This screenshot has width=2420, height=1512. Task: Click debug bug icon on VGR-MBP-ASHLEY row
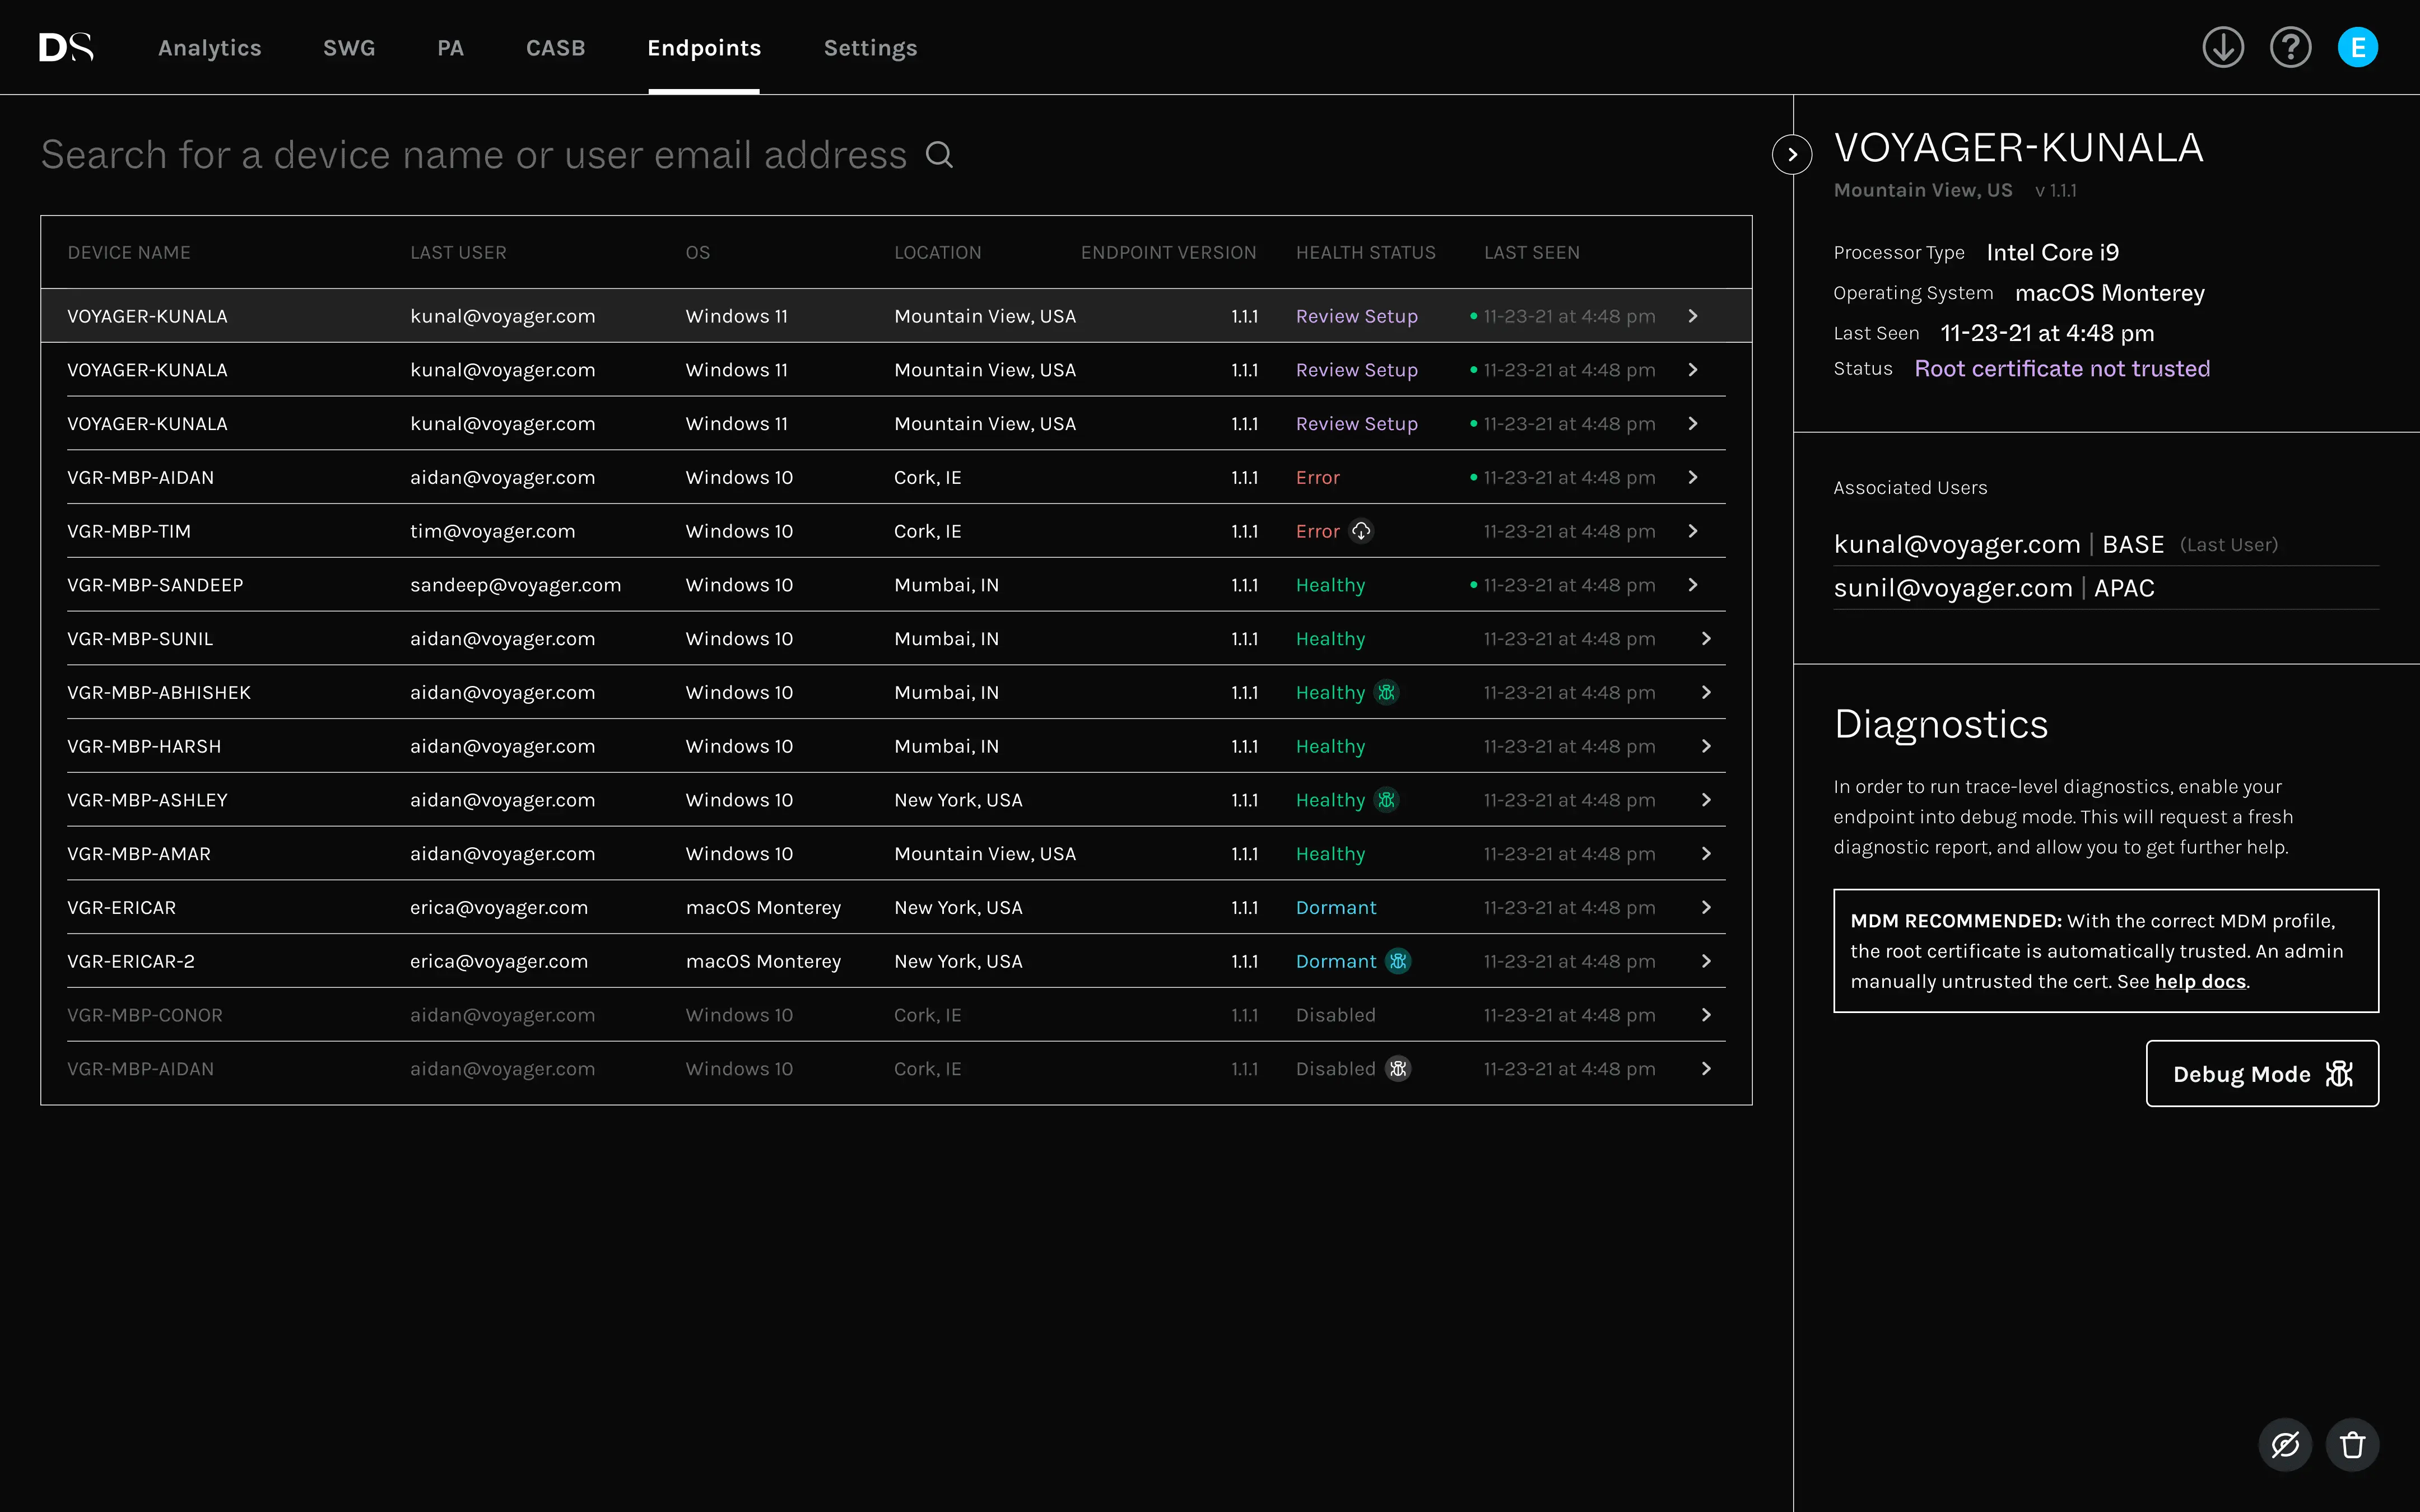(x=1386, y=800)
